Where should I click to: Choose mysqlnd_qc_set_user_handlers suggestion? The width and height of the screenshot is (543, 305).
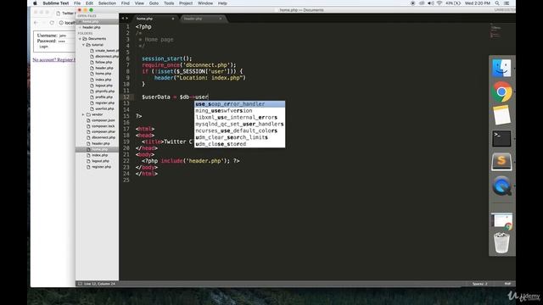(x=239, y=124)
